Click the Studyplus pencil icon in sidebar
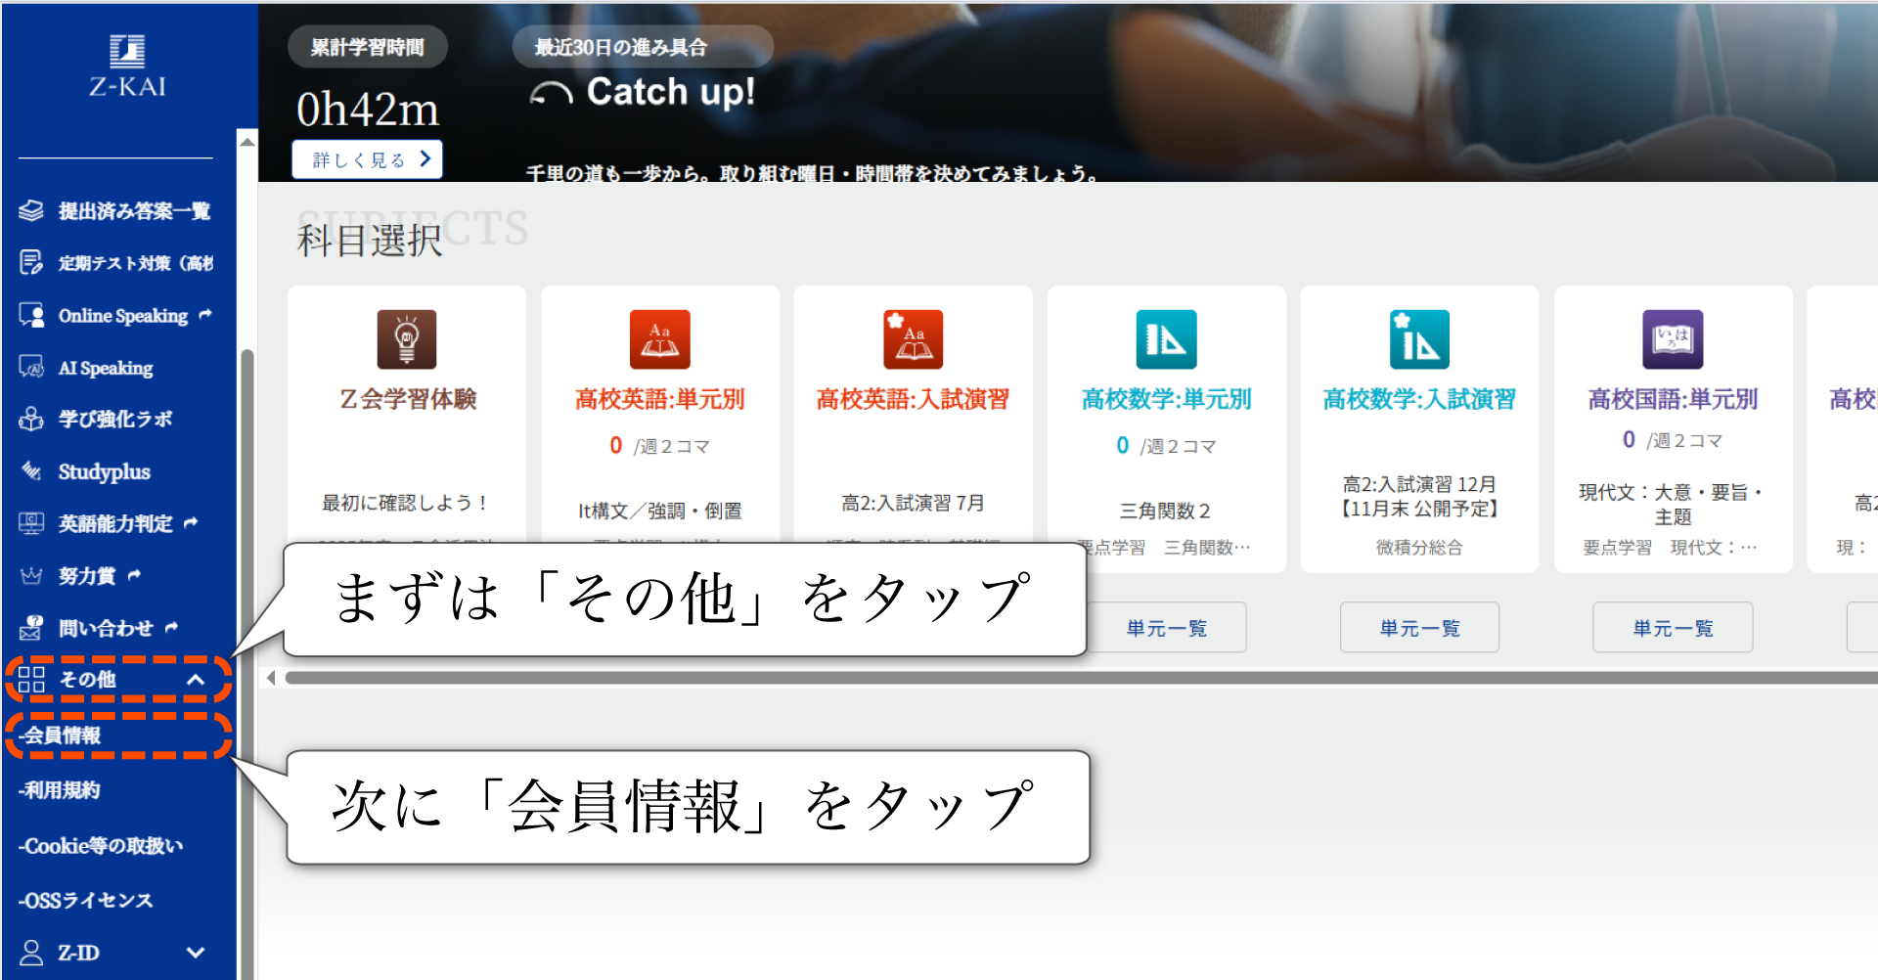This screenshot has height=980, width=1878. coord(31,471)
